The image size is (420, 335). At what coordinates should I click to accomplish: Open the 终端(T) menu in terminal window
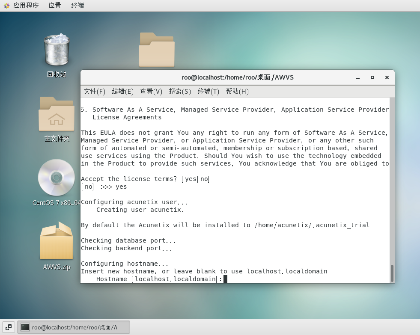(x=208, y=92)
